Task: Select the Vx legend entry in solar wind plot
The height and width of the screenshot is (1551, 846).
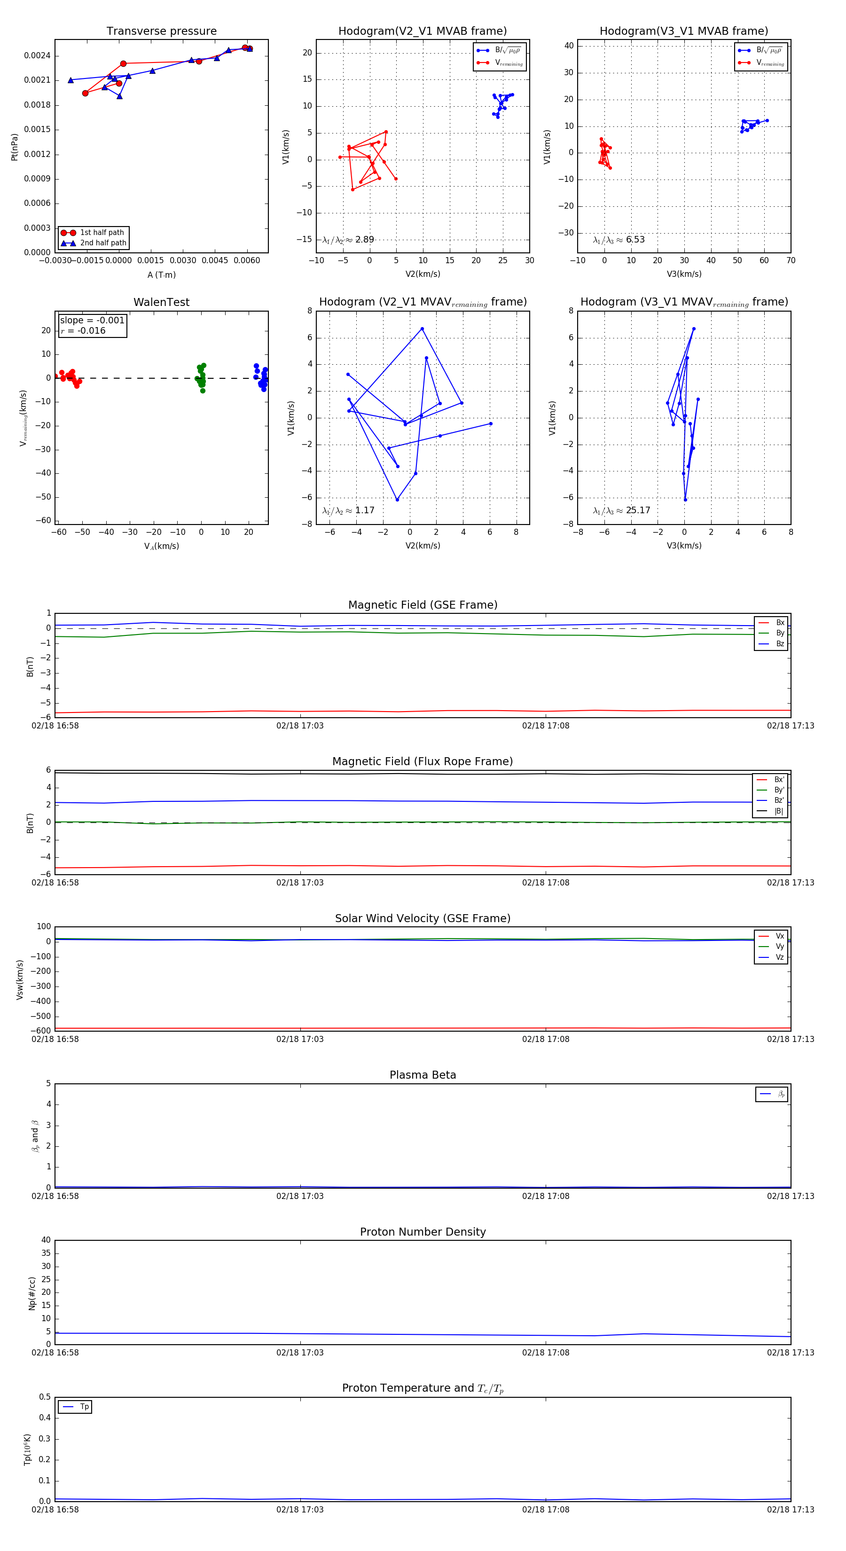Action: (x=771, y=936)
